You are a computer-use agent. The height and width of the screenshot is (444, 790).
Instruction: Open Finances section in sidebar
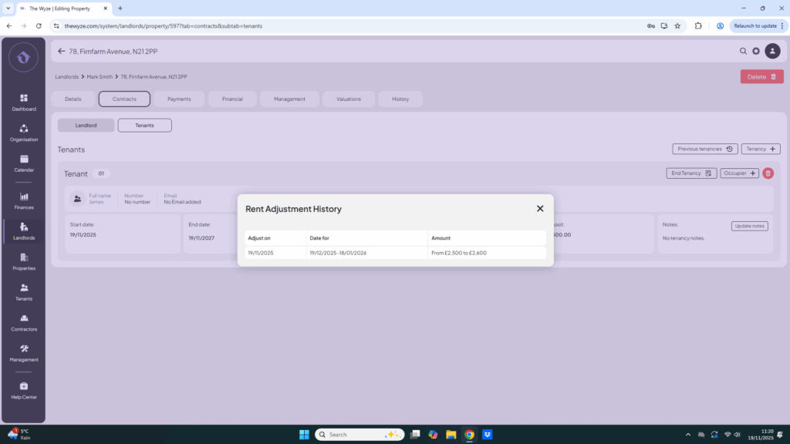pos(23,200)
